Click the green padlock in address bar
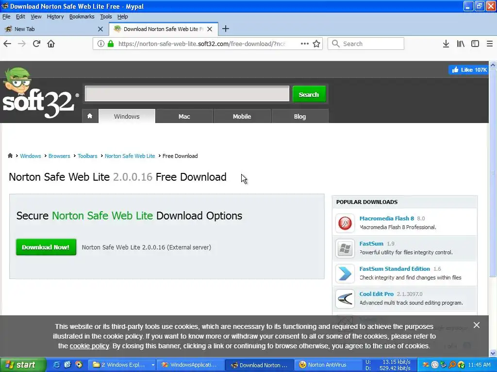 pyautogui.click(x=111, y=44)
